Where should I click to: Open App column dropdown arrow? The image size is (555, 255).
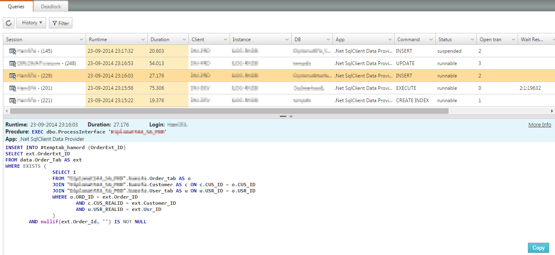point(390,40)
